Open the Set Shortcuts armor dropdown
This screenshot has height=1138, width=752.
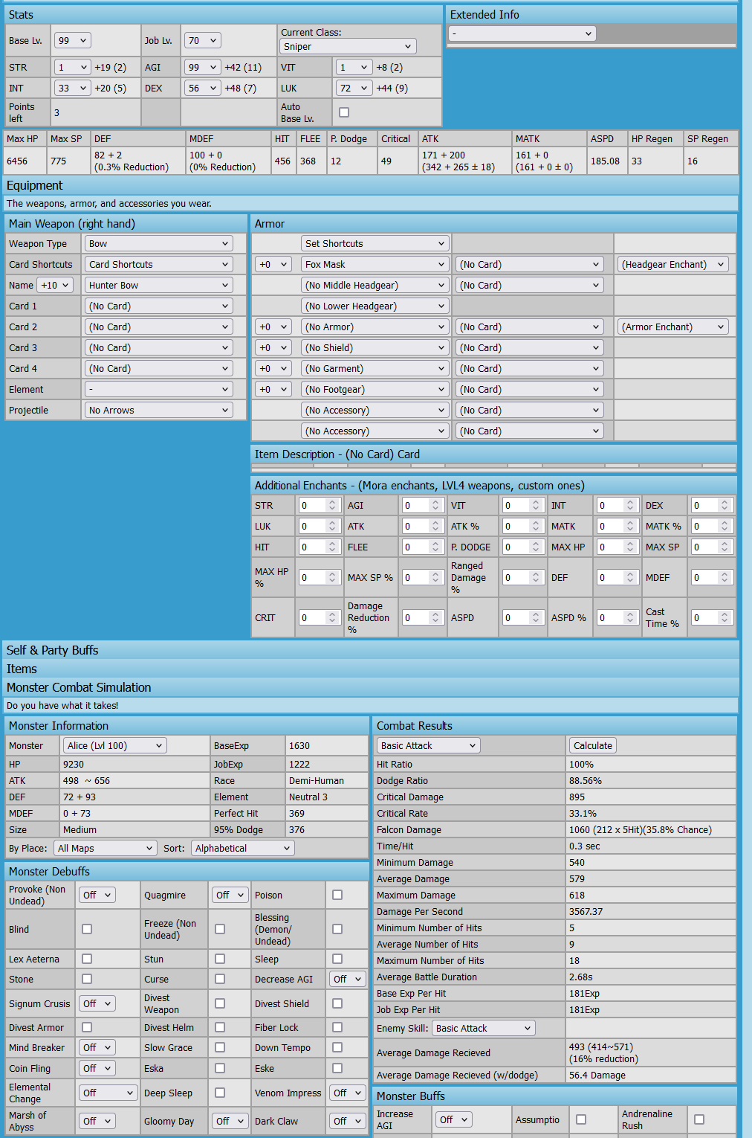[x=375, y=244]
